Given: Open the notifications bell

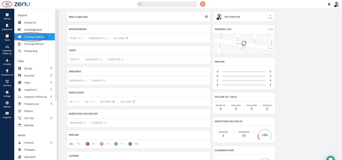Looking at the screenshot, I should coord(329,4).
